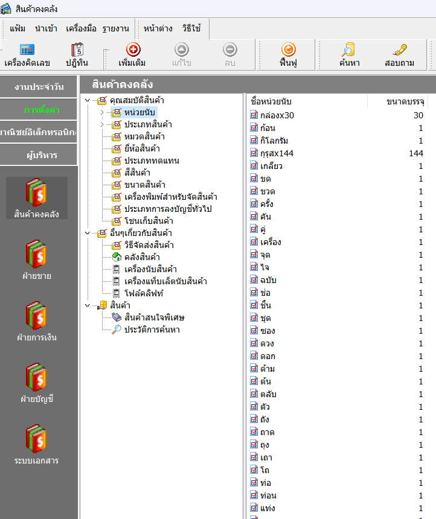Click the red add (เพิ่มเติม) icon
This screenshot has height=519, width=436.
133,50
